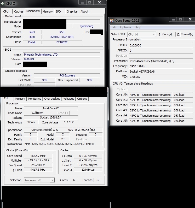Click the Tylersburg model field
Screen dimensions: 195x208
[x=87, y=26]
